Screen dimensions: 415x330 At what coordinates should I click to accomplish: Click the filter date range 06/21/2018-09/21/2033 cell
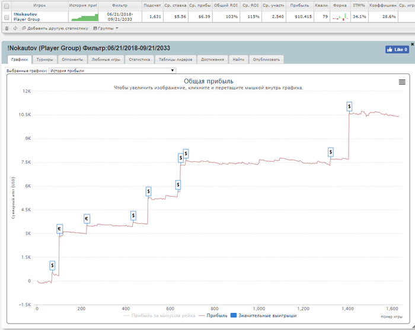120,17
